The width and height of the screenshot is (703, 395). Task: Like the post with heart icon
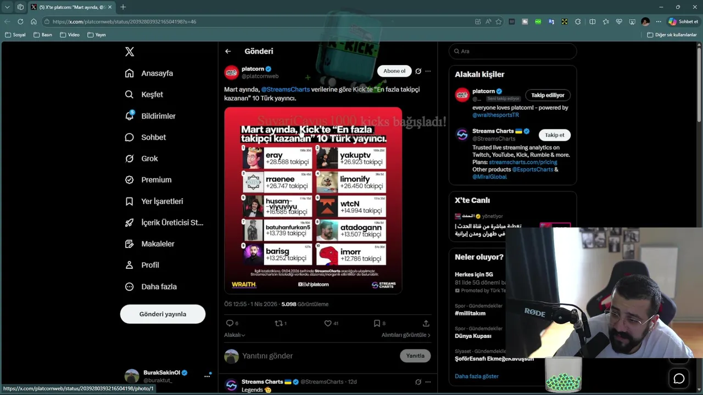pos(328,323)
